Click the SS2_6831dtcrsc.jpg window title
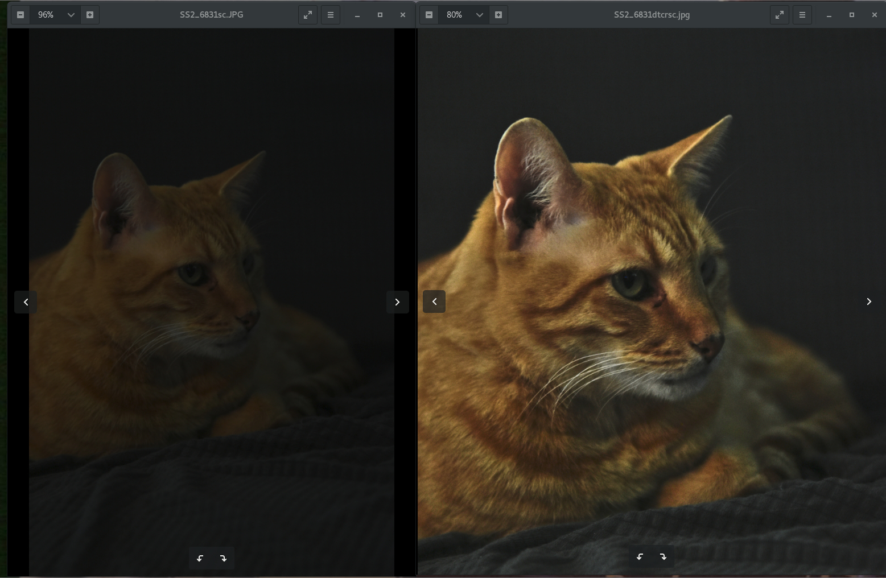This screenshot has width=886, height=578. 652,15
